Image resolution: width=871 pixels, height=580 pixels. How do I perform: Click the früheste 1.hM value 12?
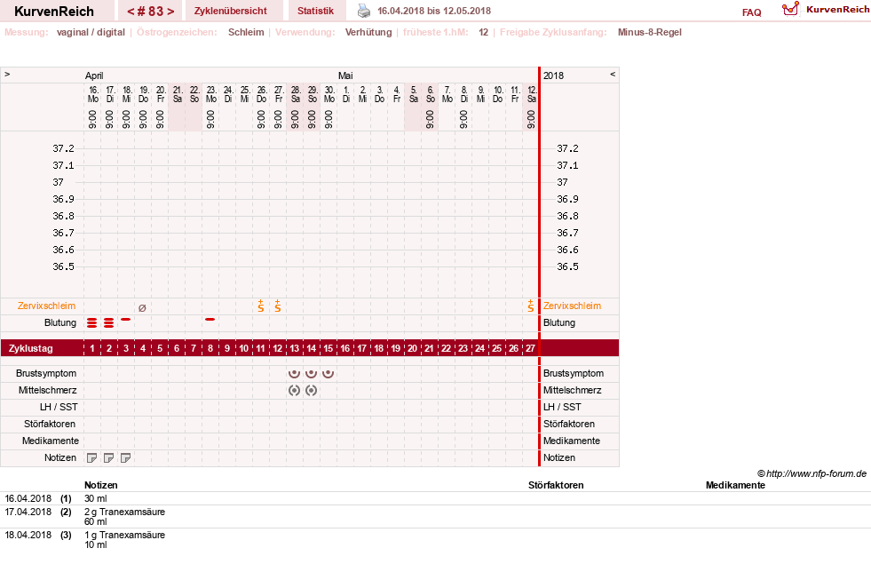483,32
